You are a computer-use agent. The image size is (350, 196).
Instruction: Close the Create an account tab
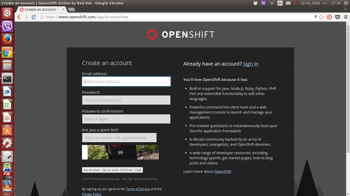(x=63, y=9)
